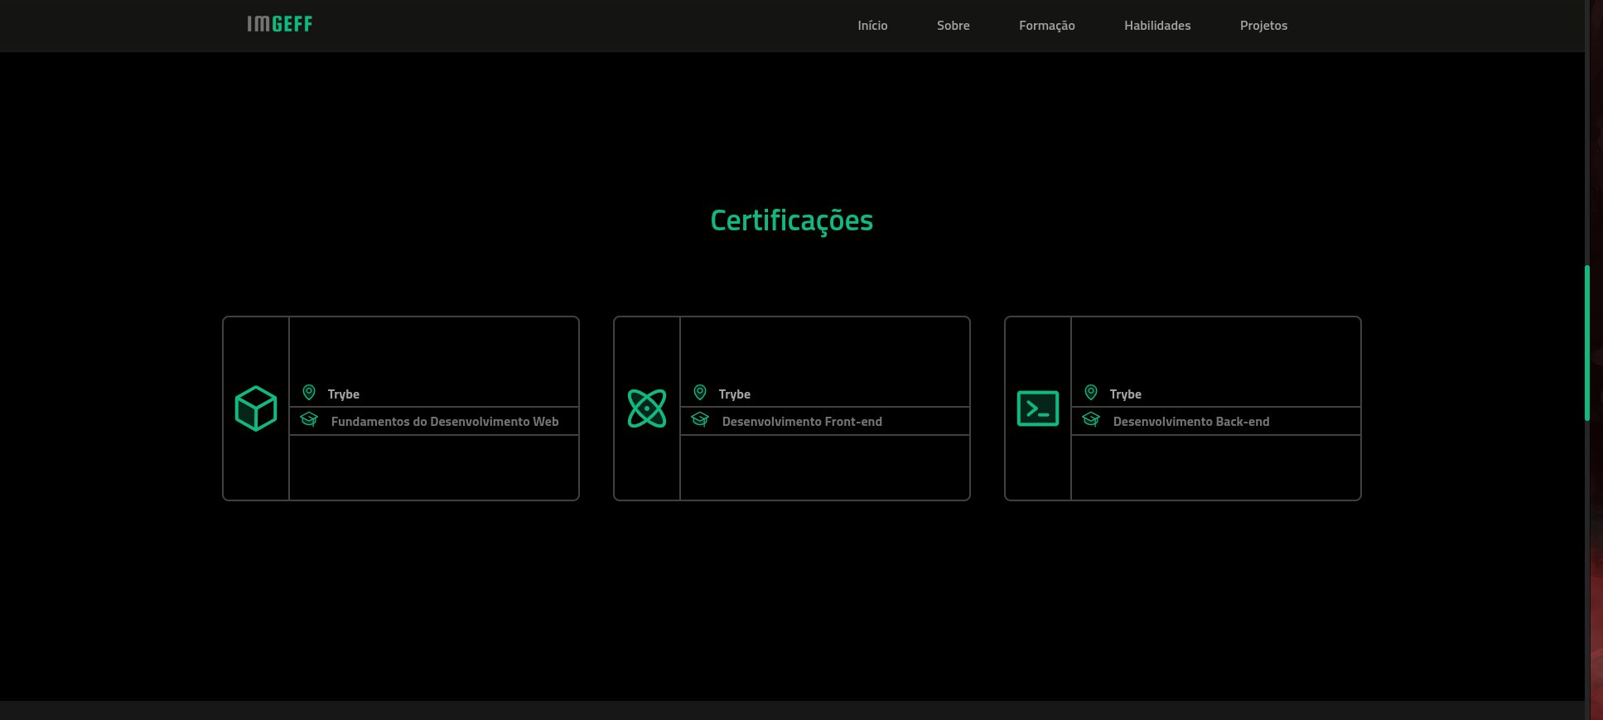
Task: Jump to the Projetos section
Action: 1263,26
